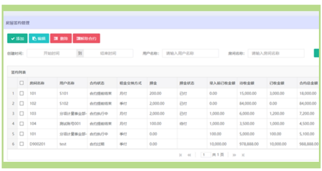Open the 开始时间 start date picker
This screenshot has height=171, width=322.
click(x=51, y=53)
